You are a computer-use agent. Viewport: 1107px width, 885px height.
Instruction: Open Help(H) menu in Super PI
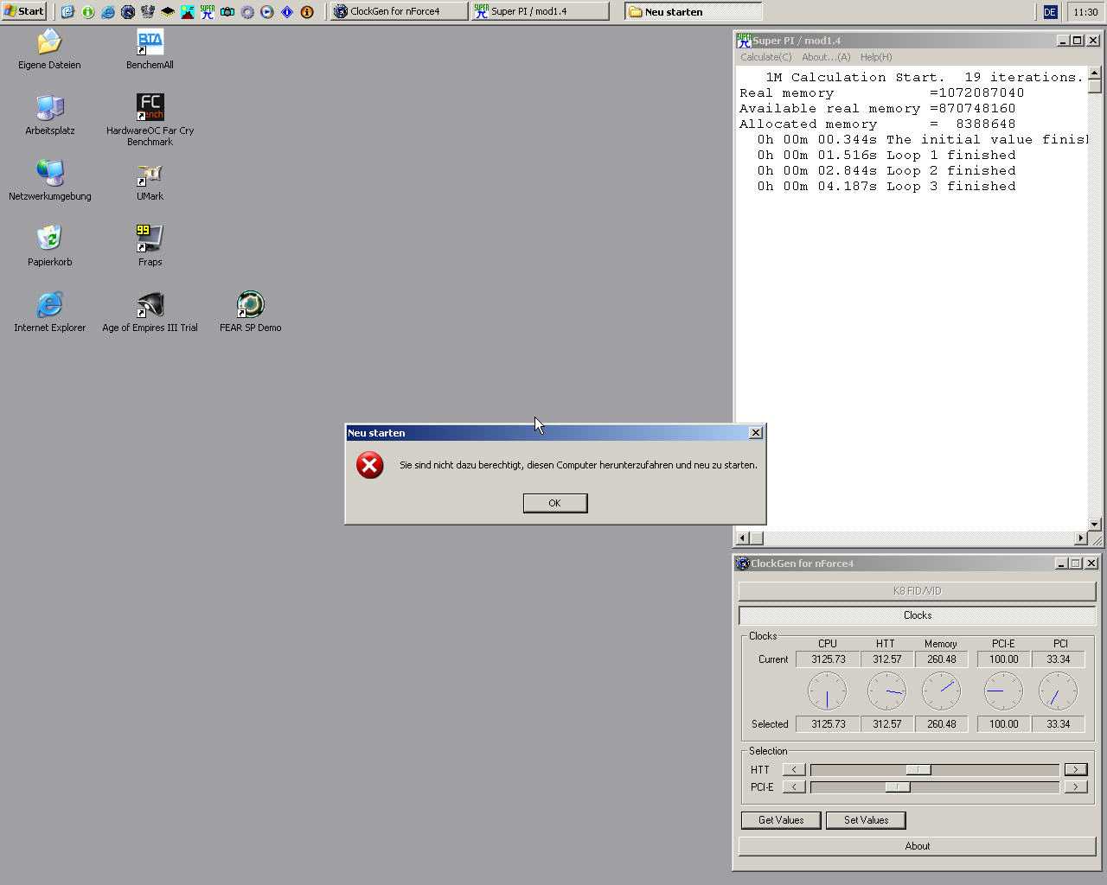pyautogui.click(x=876, y=57)
